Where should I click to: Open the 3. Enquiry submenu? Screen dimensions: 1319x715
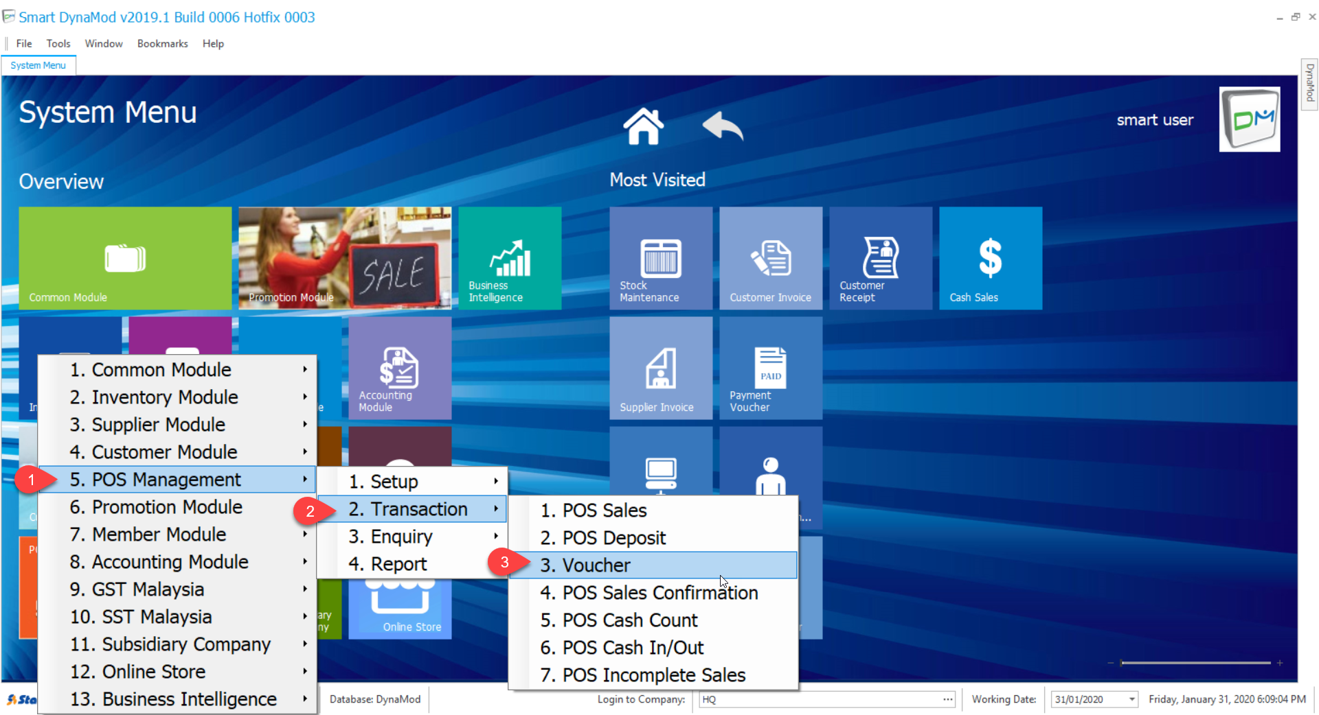(412, 536)
